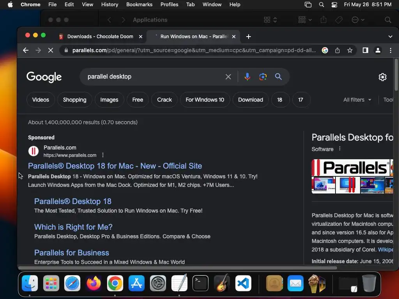
Task: Open Finder action menu dropdown in background window
Action: [x=358, y=20]
